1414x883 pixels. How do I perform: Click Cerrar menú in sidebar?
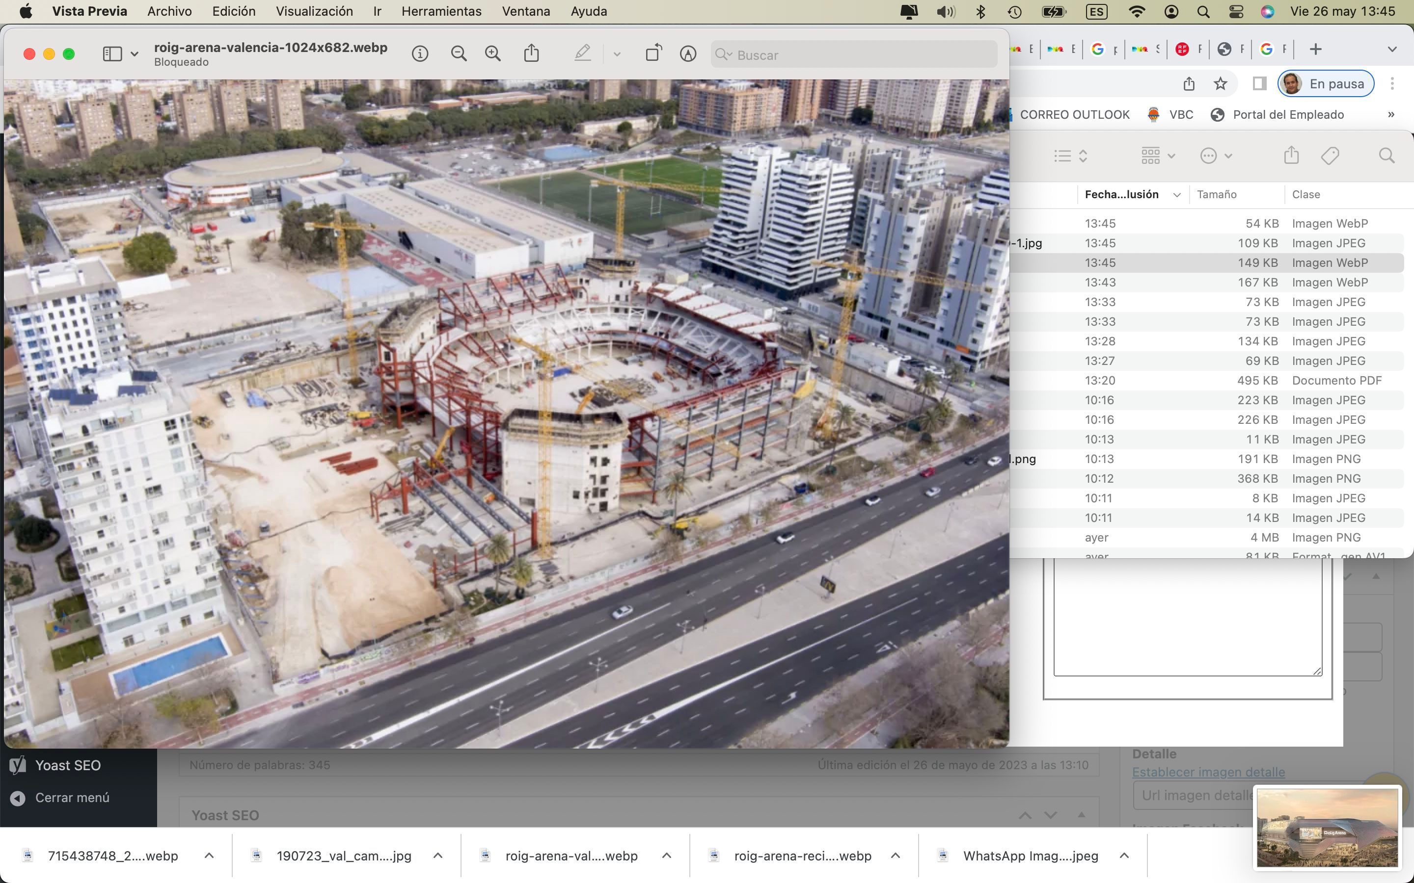click(x=72, y=798)
